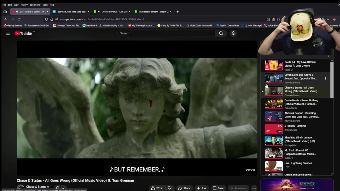Open the File menu
Screen dimensions: 340x191
tap(4, 5)
